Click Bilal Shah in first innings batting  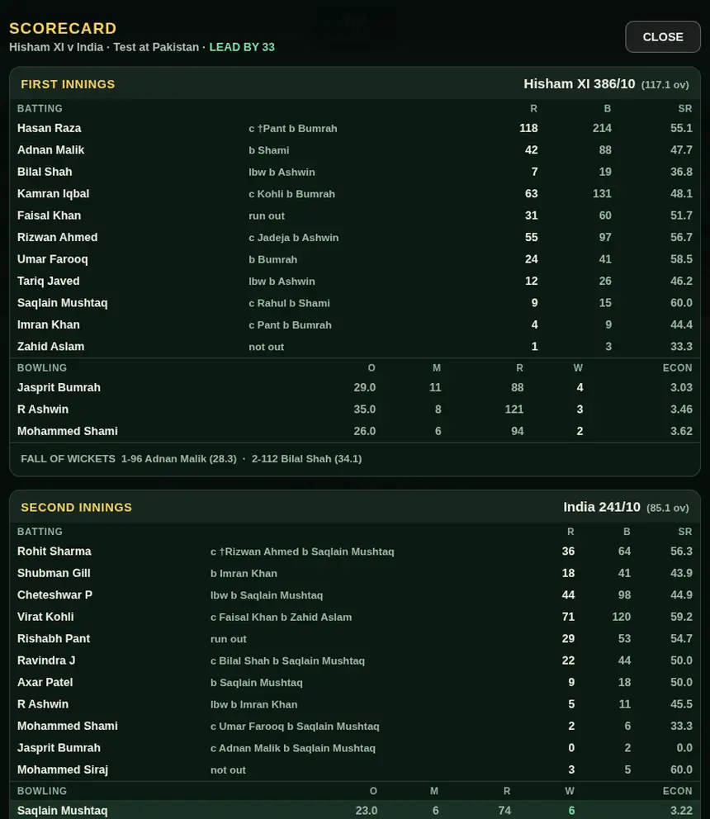tap(45, 172)
